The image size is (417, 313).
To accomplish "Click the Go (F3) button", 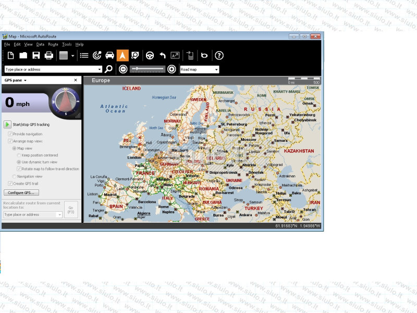I will click(x=71, y=210).
